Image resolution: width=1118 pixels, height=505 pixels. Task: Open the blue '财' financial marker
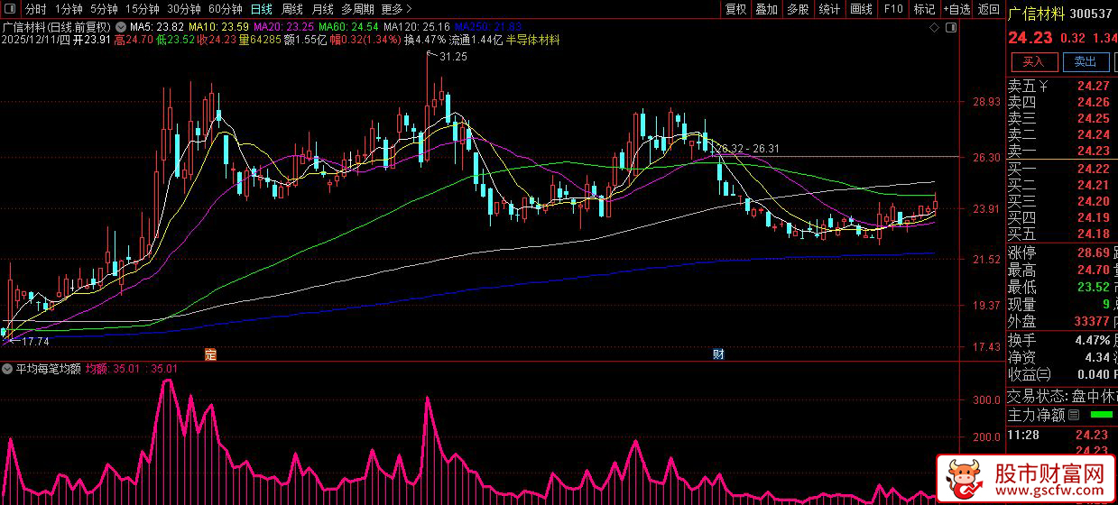718,353
